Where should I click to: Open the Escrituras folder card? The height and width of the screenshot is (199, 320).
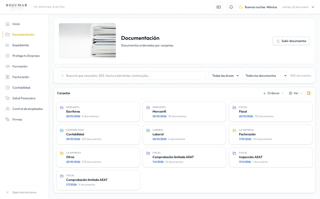[98, 112]
